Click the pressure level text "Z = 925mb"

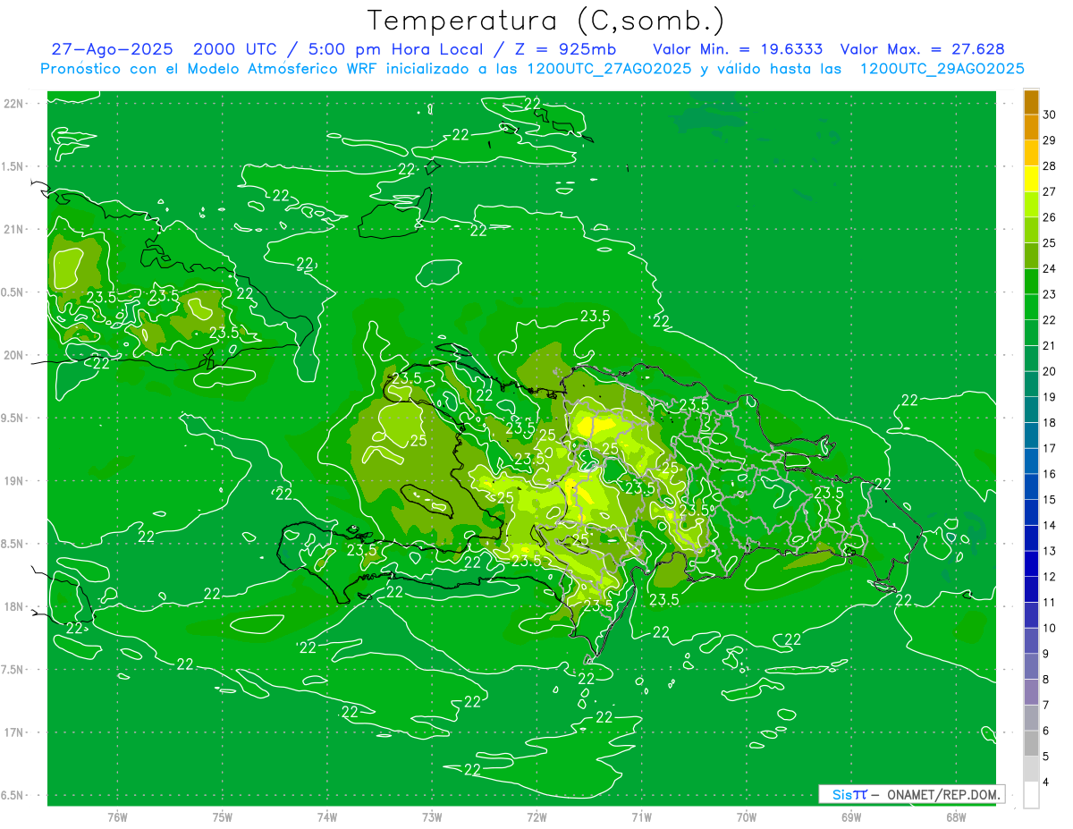click(566, 49)
